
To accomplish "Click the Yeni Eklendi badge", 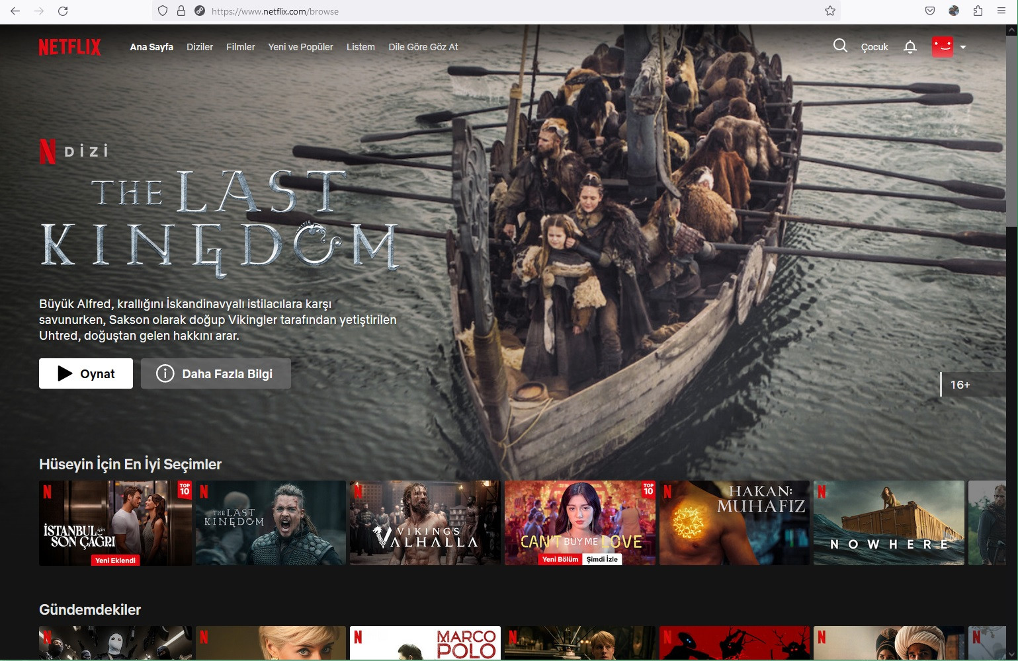I will [x=115, y=560].
